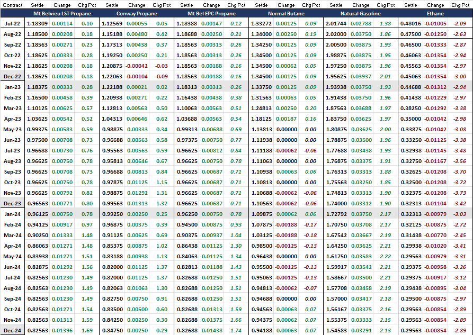Click Jul-22 Ethane change -0.01005

tap(435, 23)
